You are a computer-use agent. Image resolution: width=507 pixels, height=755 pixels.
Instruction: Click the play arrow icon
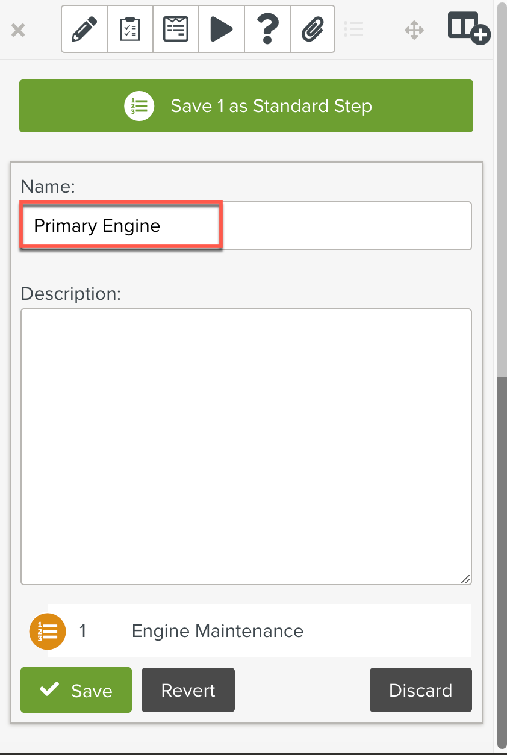point(222,30)
